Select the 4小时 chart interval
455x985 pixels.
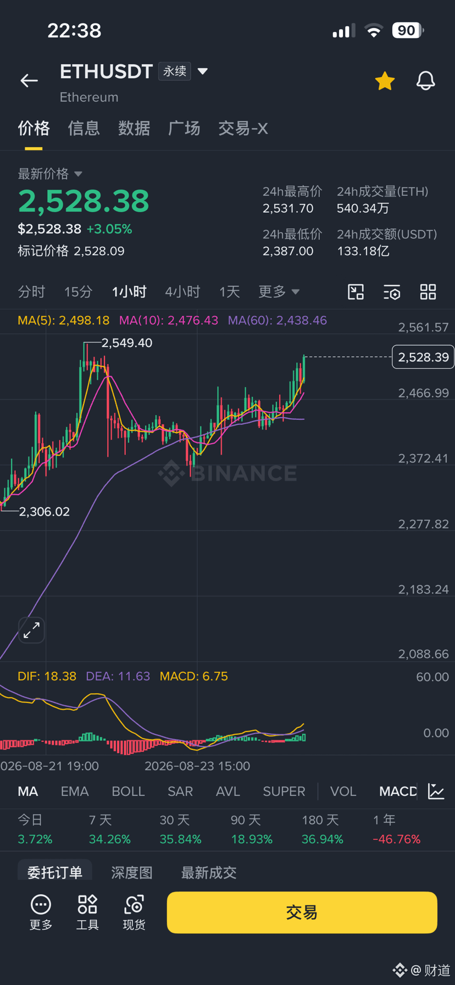point(182,291)
